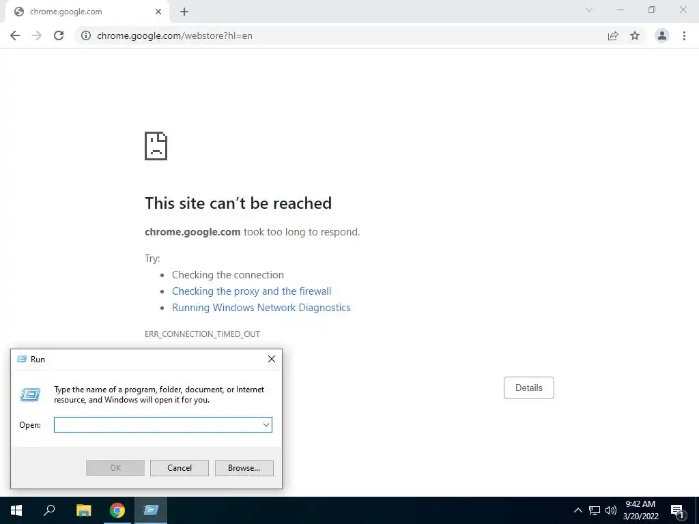The image size is (699, 524).
Task: Click the Open text field in Run dialog
Action: 158,424
